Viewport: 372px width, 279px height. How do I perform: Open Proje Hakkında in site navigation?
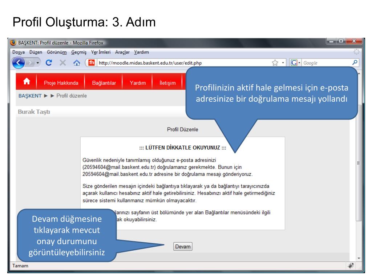(x=61, y=83)
